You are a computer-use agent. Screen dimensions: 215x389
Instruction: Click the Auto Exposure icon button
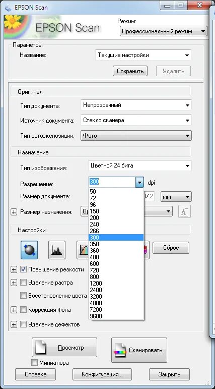(x=29, y=250)
